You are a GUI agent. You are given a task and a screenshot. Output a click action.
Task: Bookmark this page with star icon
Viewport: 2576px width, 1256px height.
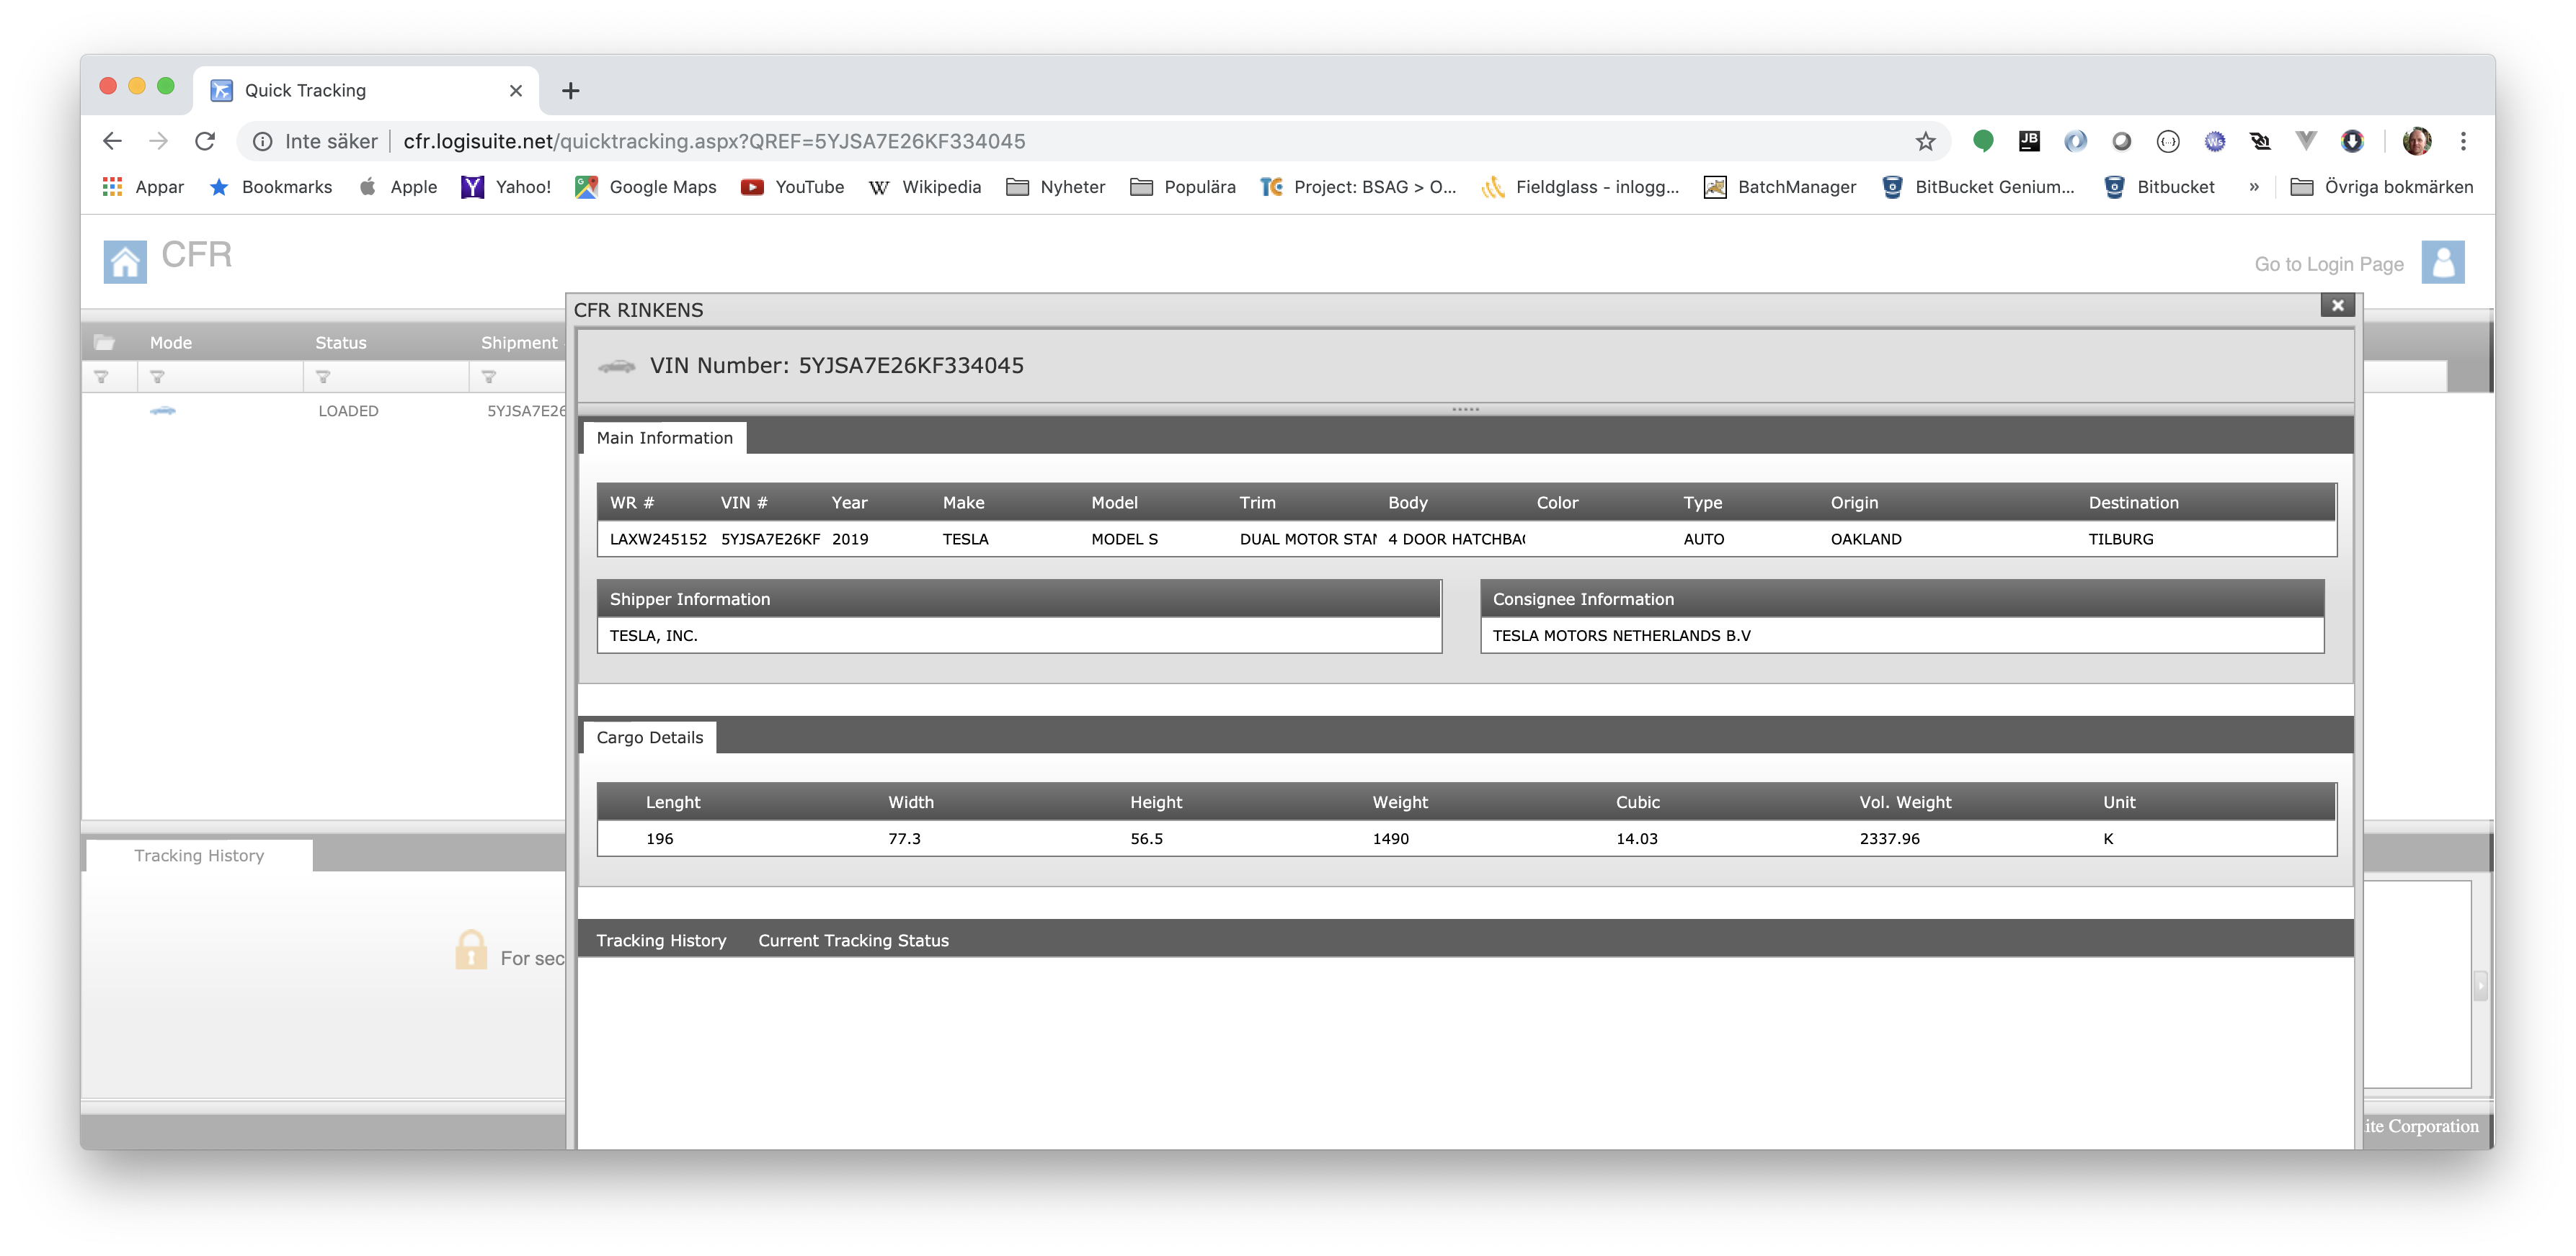click(1925, 141)
